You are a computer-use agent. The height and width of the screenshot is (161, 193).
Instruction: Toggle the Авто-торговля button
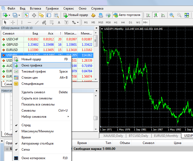click(x=127, y=15)
